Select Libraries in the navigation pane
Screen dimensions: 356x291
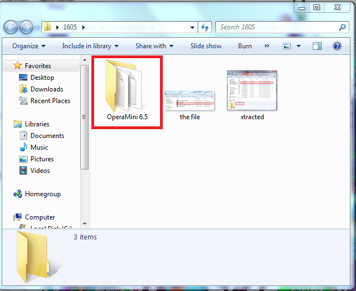(x=37, y=124)
